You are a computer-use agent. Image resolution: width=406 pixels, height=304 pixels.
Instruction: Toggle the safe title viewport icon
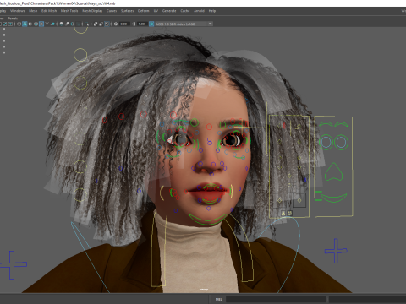10,24
